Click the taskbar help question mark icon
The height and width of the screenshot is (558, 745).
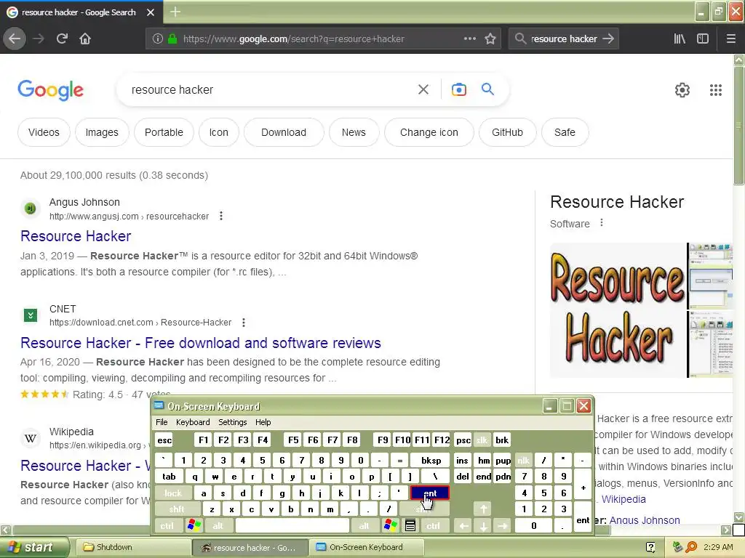pyautogui.click(x=650, y=547)
